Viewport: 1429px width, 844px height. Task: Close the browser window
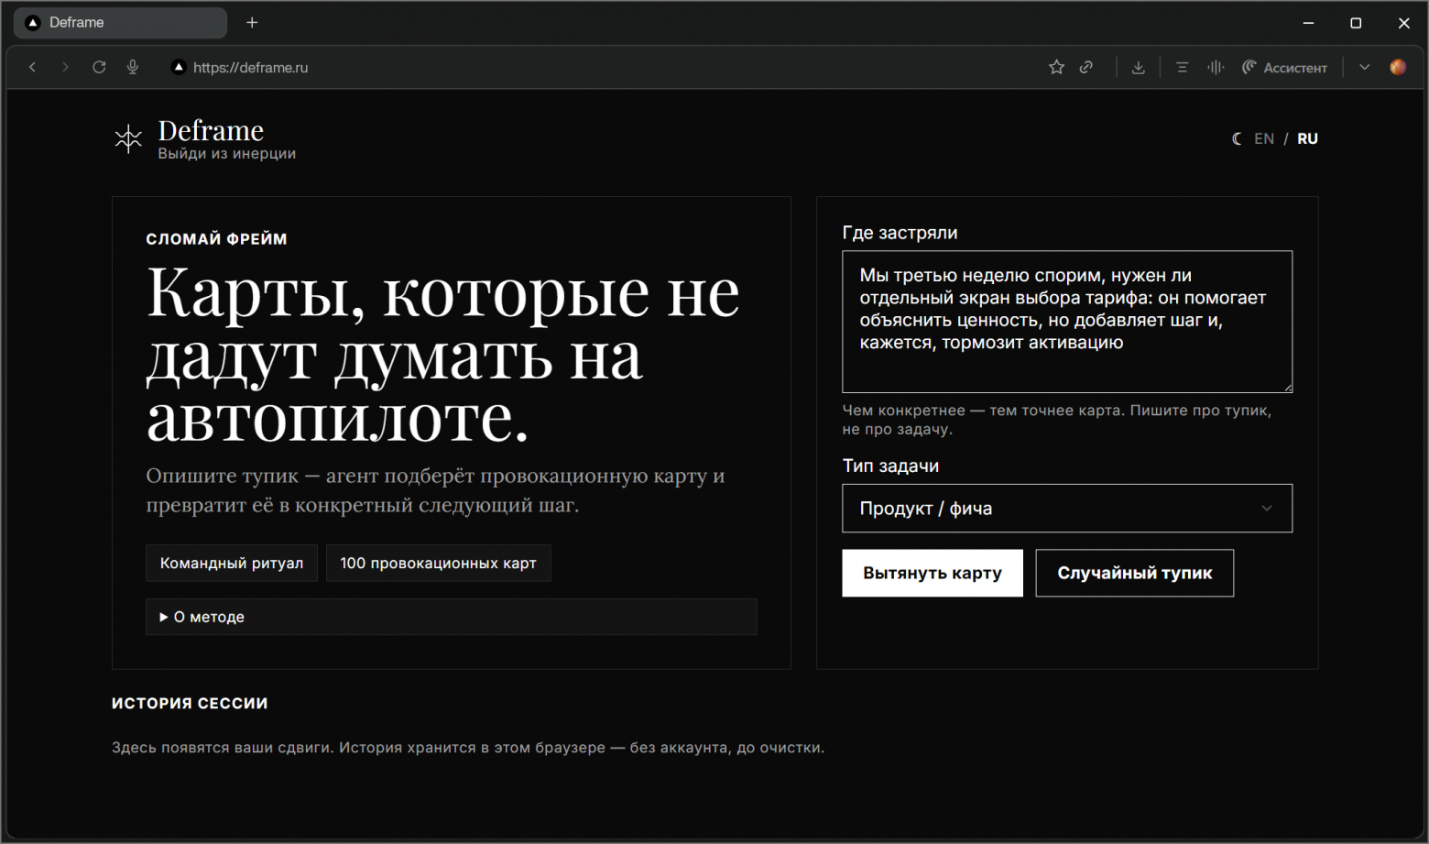(x=1403, y=23)
